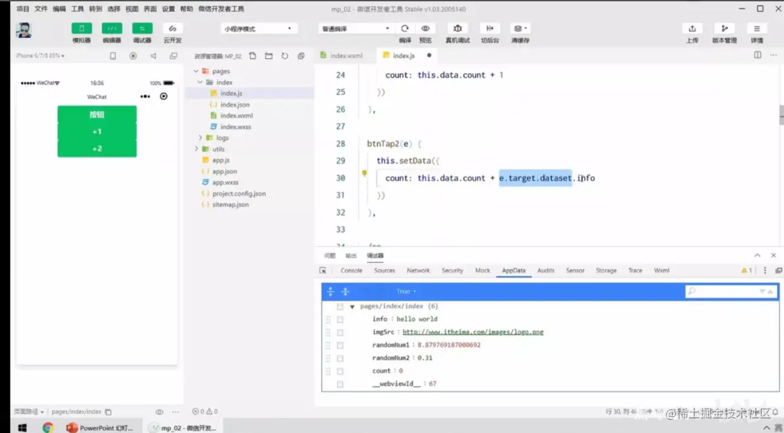This screenshot has height=433, width=784.
Task: Collapse the pages folder
Action: point(196,71)
